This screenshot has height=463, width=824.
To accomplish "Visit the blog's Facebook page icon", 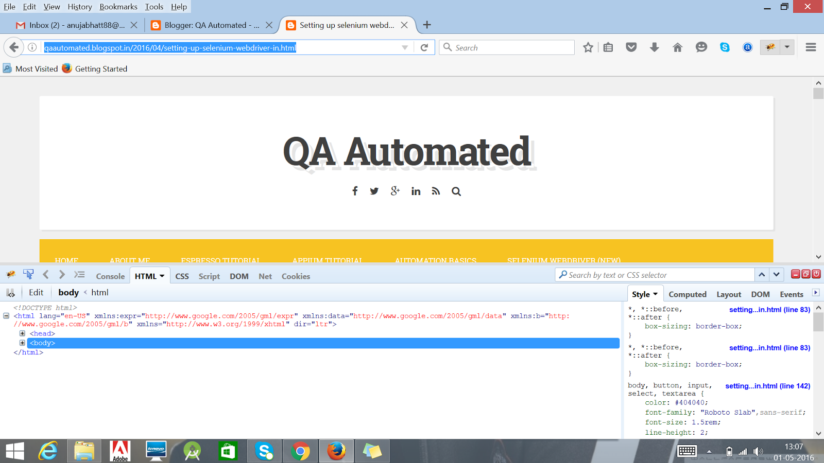I will point(355,191).
